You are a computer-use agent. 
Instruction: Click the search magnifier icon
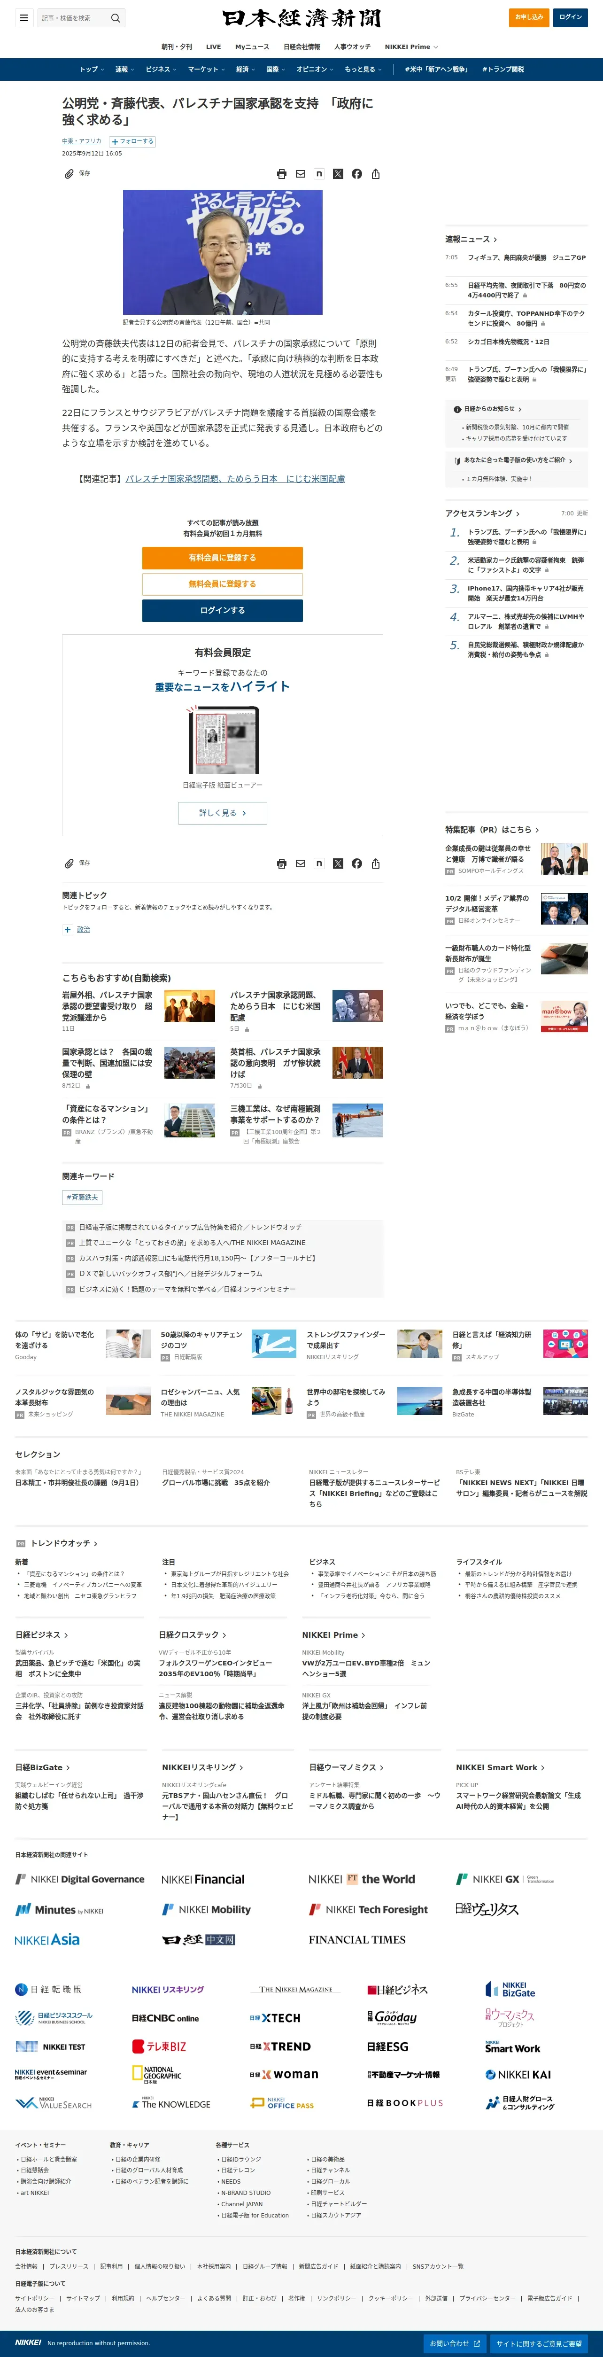[115, 17]
